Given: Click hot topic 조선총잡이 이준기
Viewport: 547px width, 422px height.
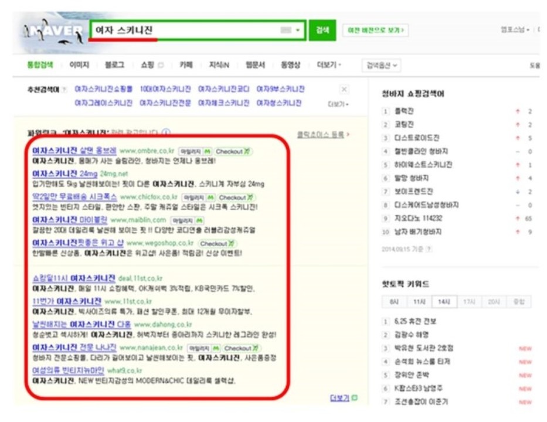Looking at the screenshot, I should pyautogui.click(x=421, y=401).
